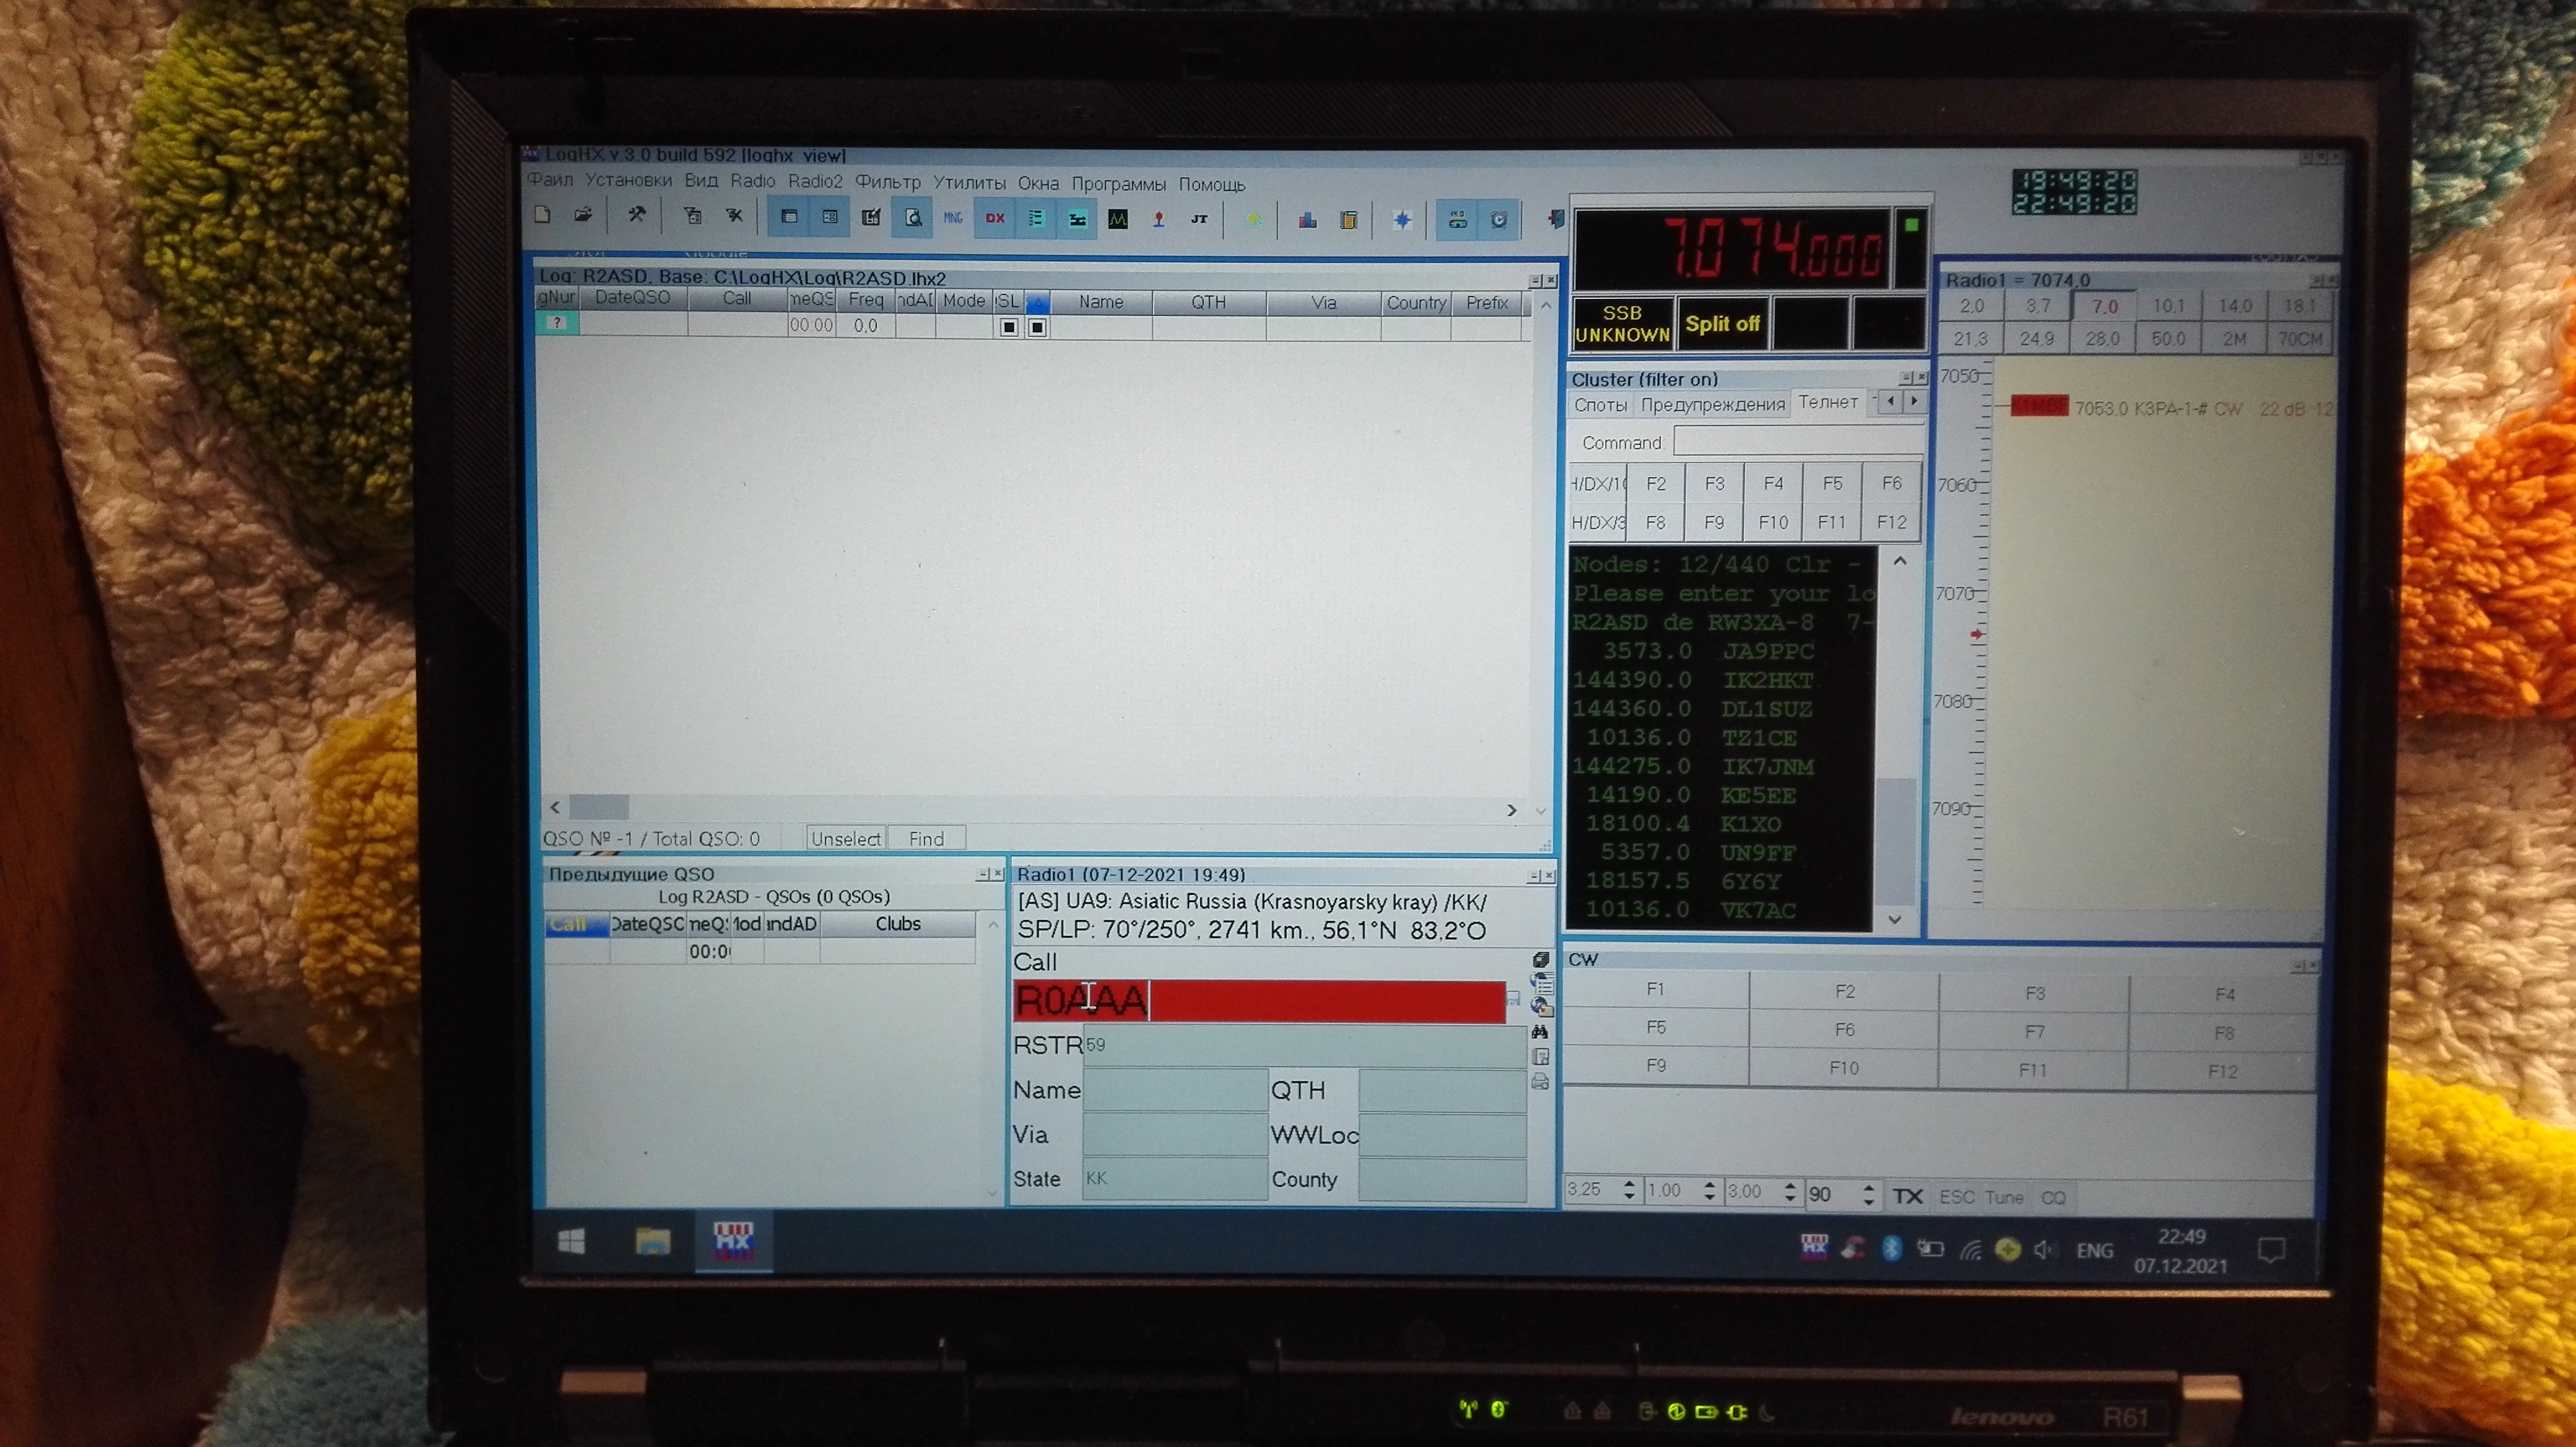Open the log file folder icon
Screen dimensions: 2576x1447
coord(583,215)
